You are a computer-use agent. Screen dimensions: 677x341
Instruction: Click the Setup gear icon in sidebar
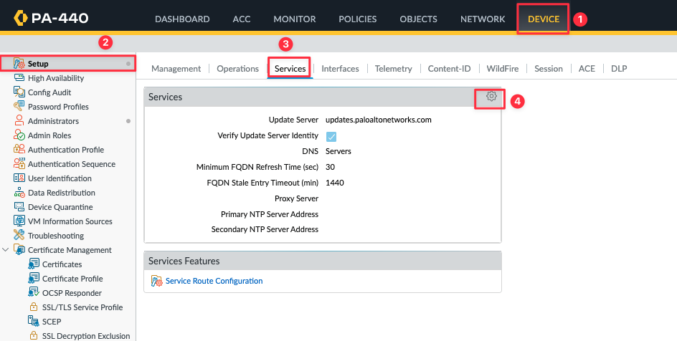click(x=19, y=63)
